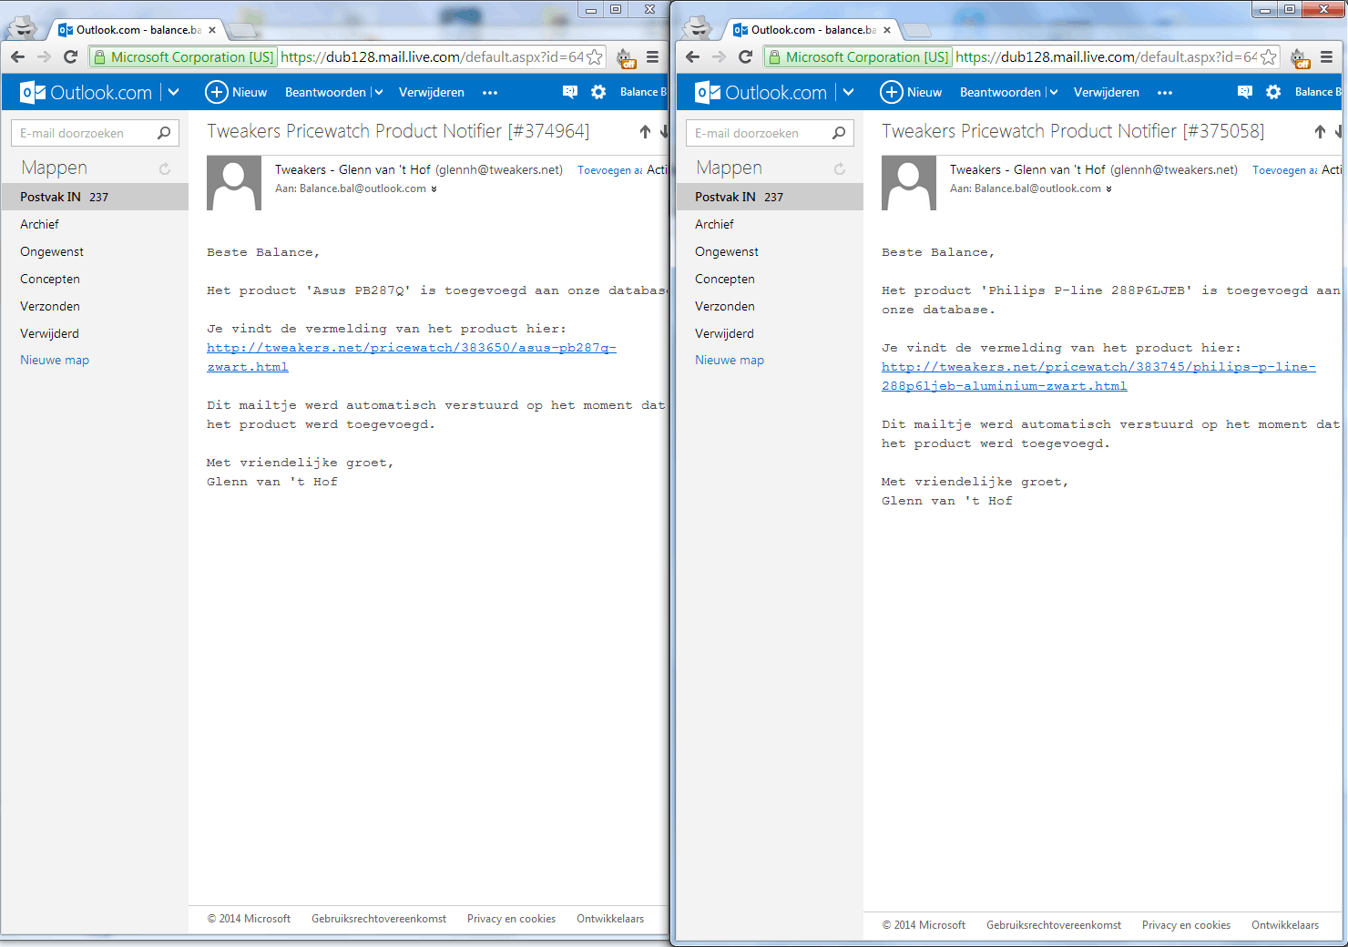Compose new mail with Nieuw in left window
The height and width of the screenshot is (947, 1348).
pyautogui.click(x=236, y=92)
